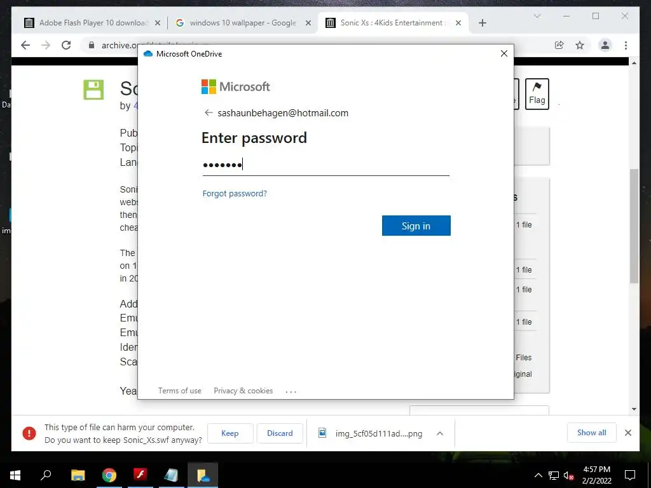Open File Explorer from taskbar
Screen dimensions: 651x488
click(x=78, y=475)
